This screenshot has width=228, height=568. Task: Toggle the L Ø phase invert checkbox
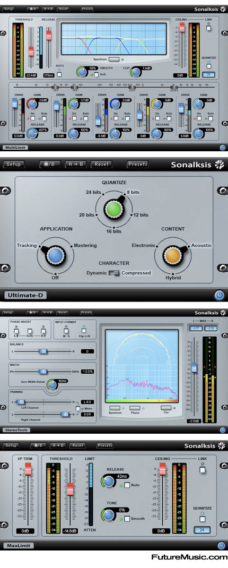point(16,330)
